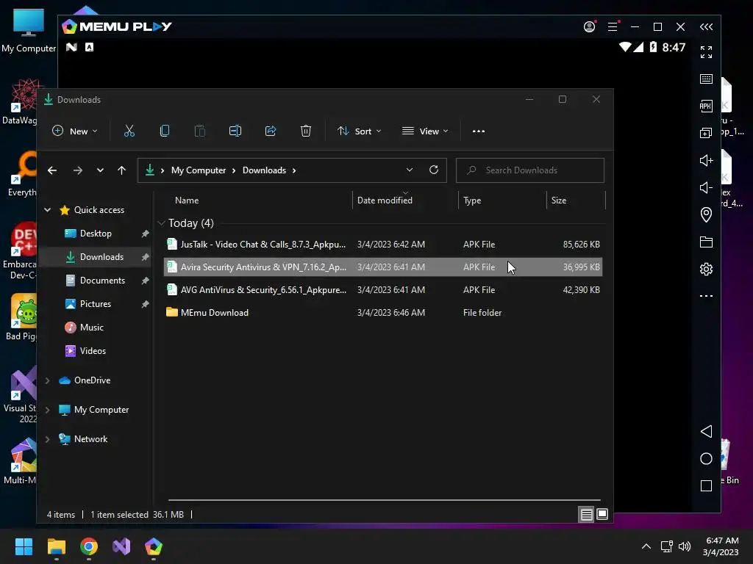This screenshot has width=753, height=564.
Task: Click MEmu install APK icon
Action: click(706, 106)
